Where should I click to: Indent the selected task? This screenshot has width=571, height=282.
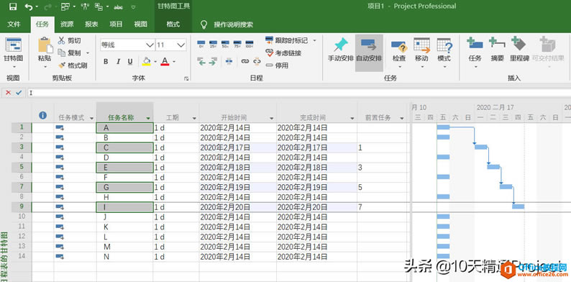(213, 62)
